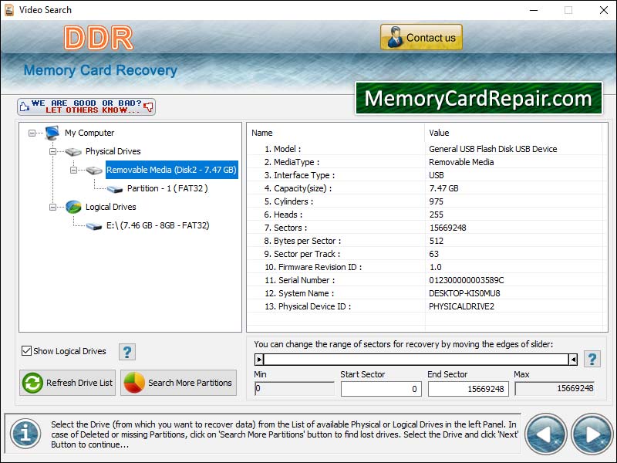Open the MemoryCardRepair.com banner

tap(479, 98)
